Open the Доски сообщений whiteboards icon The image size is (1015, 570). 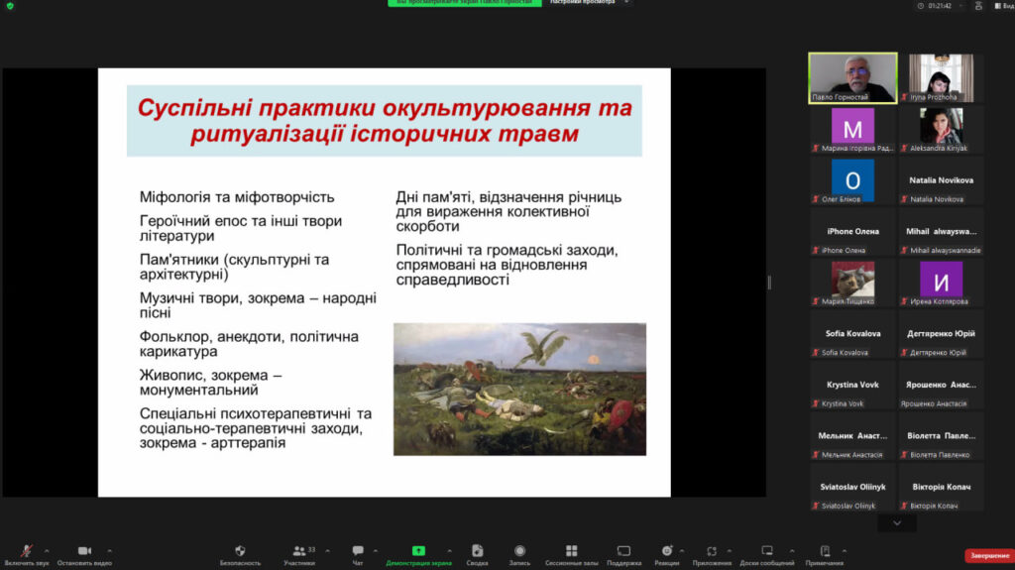pos(766,551)
